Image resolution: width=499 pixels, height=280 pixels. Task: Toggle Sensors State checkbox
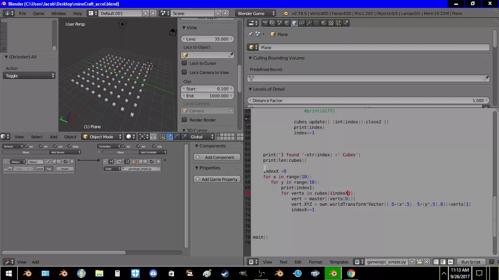(69, 146)
